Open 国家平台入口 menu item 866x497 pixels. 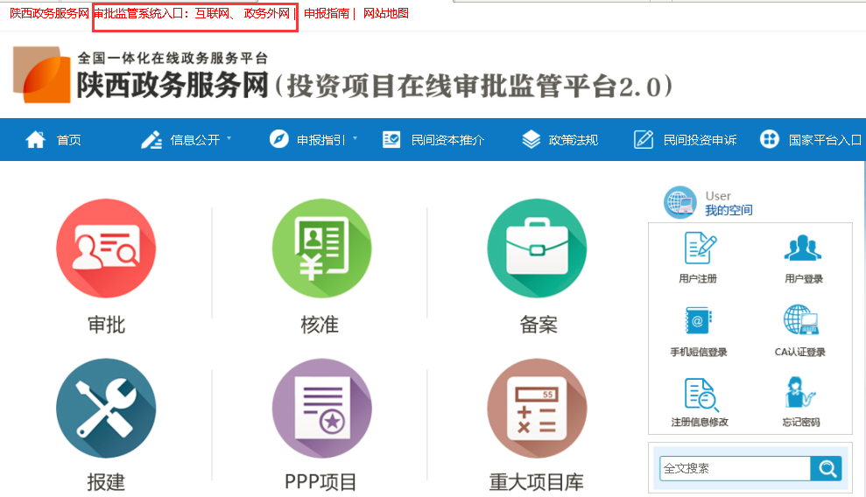point(825,140)
